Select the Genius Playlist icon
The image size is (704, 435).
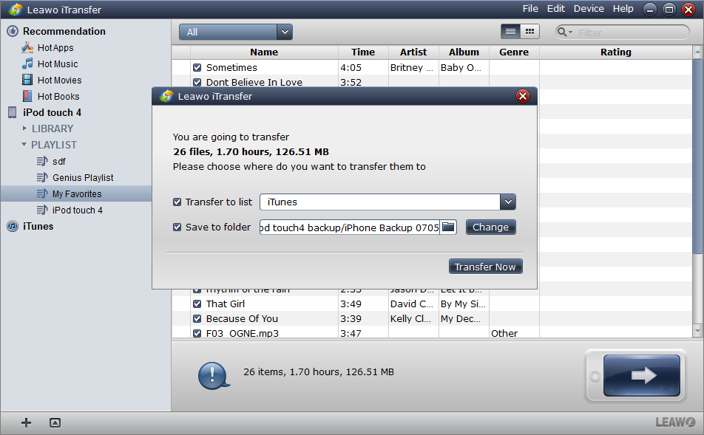42,177
